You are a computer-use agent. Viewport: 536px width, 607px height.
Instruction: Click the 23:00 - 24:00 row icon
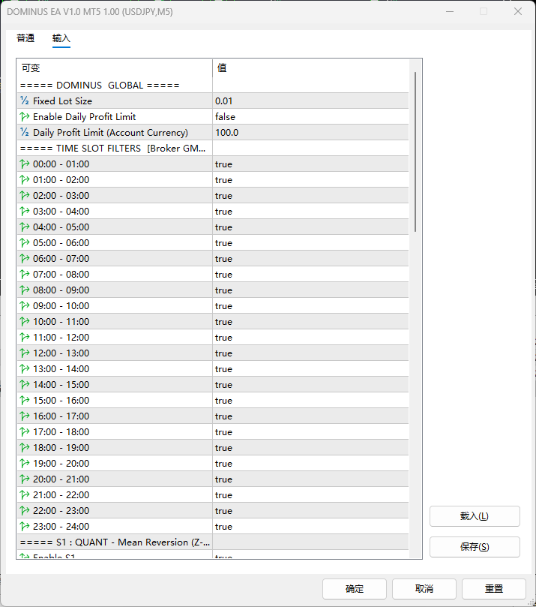tap(25, 527)
